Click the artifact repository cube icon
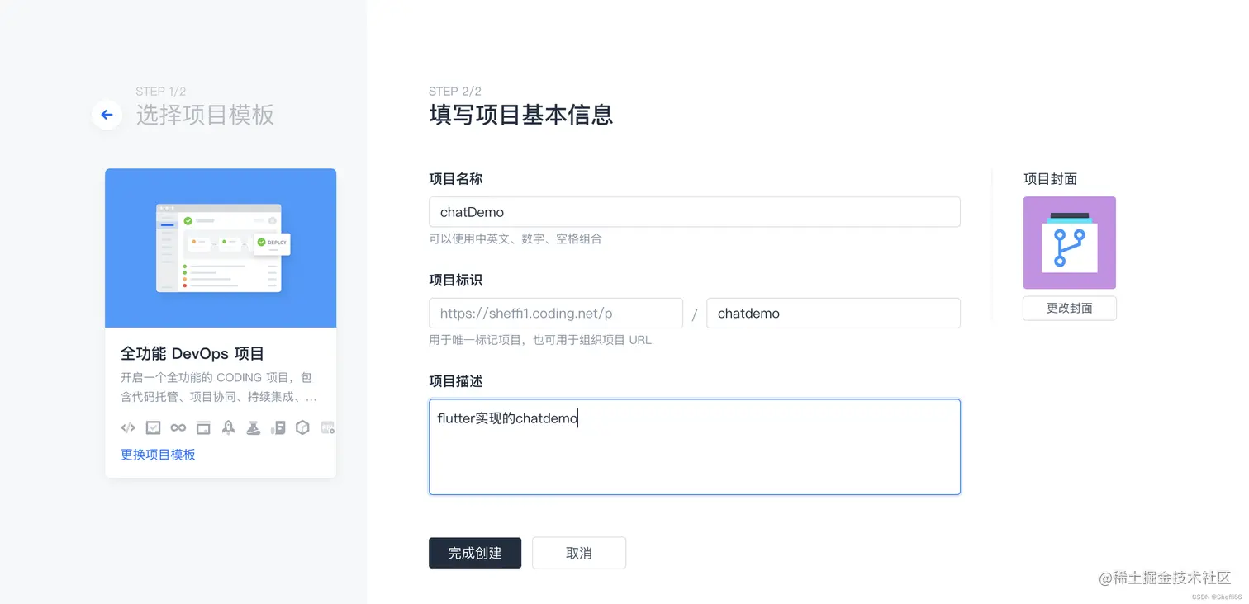This screenshot has width=1249, height=604. [x=303, y=427]
